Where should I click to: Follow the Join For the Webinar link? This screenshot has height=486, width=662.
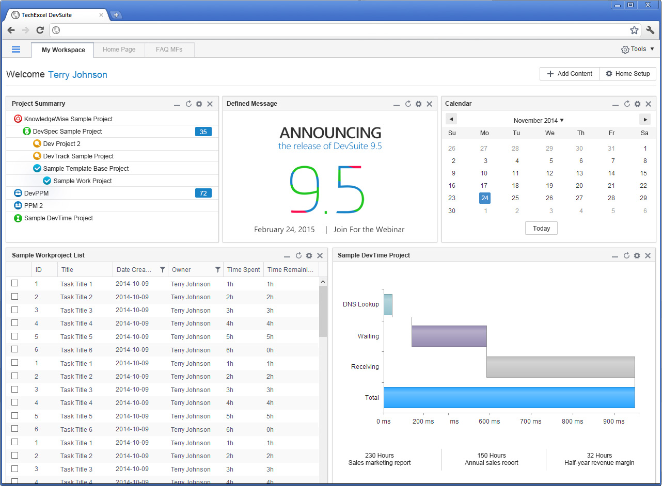[x=369, y=230]
